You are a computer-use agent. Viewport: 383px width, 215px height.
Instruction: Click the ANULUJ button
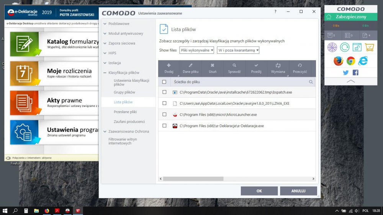(298, 191)
